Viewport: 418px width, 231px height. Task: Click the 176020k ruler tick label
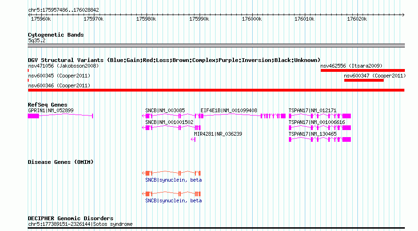pyautogui.click(x=356, y=19)
